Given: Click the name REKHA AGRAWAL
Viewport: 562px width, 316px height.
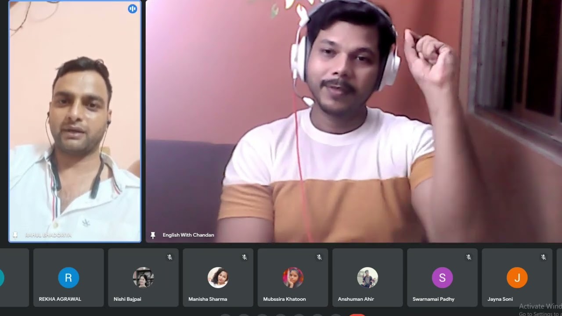Looking at the screenshot, I should tap(60, 299).
